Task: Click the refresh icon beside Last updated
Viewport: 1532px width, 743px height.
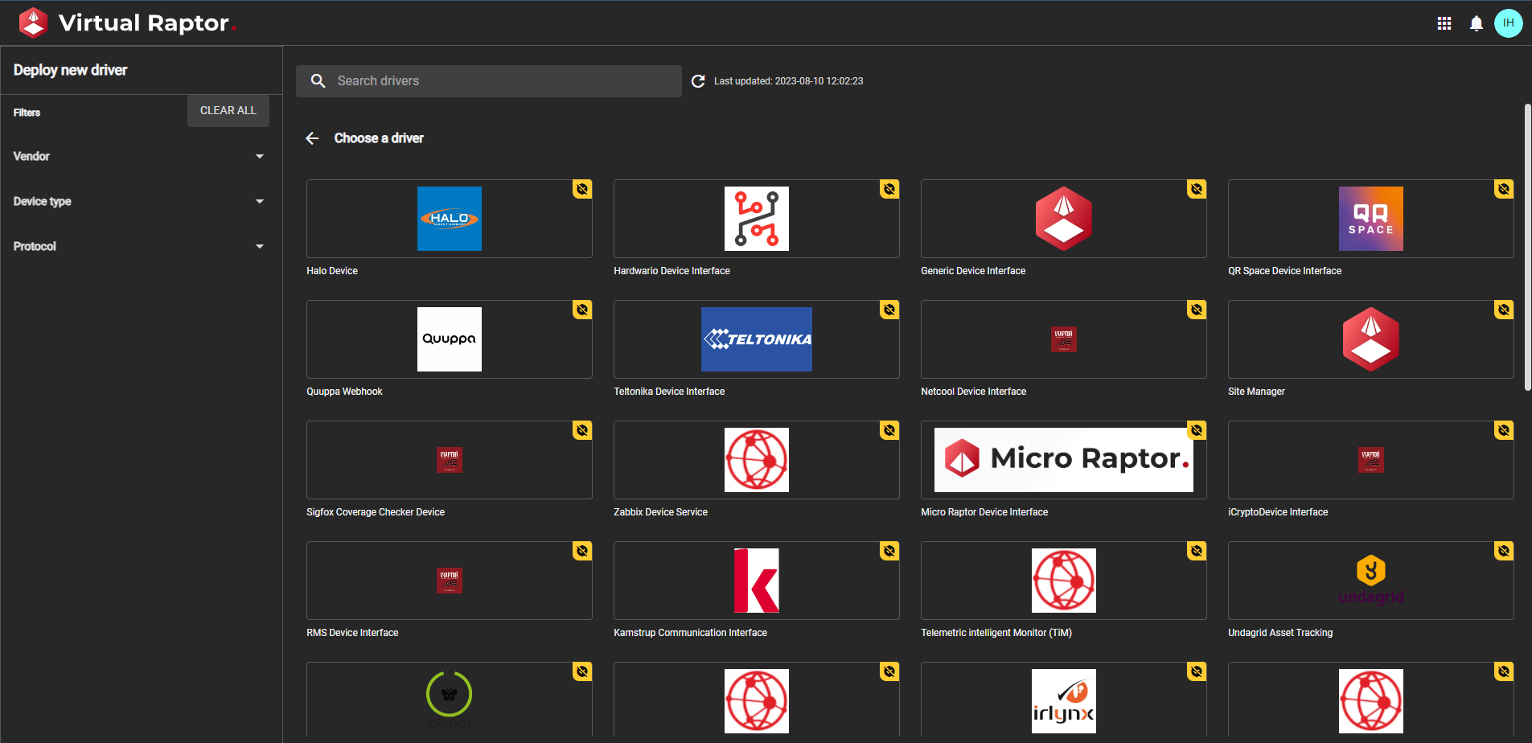Action: tap(698, 81)
